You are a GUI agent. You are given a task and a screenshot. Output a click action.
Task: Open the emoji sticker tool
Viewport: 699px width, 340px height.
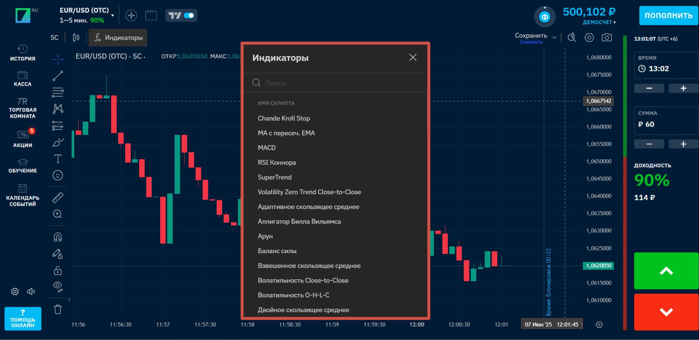[58, 175]
